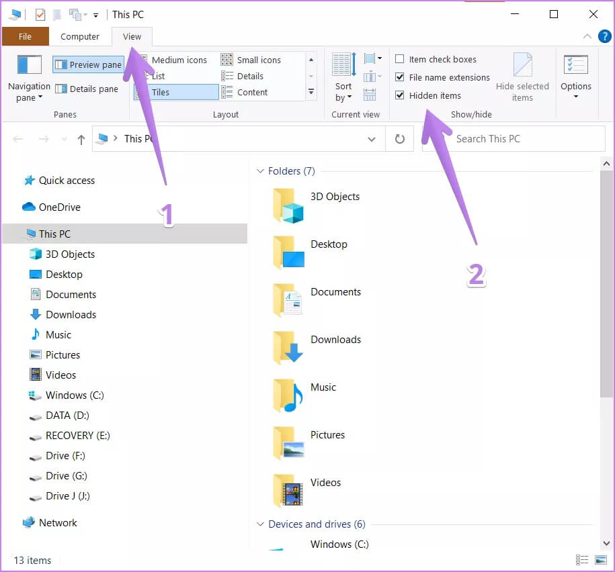This screenshot has height=572, width=615.
Task: Open 3D Objects in the sidebar tree
Action: click(x=63, y=254)
